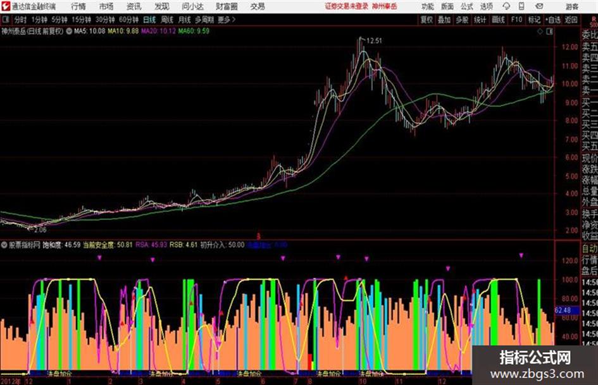Switch to 15分钟 period
Image resolution: width=598 pixels, height=385 pixels.
tap(82, 20)
